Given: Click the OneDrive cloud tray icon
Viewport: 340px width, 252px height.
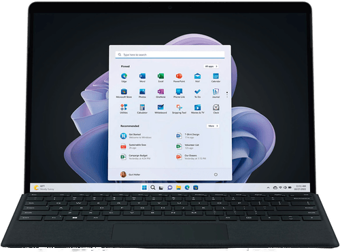Looking at the screenshot, I should 275,187.
